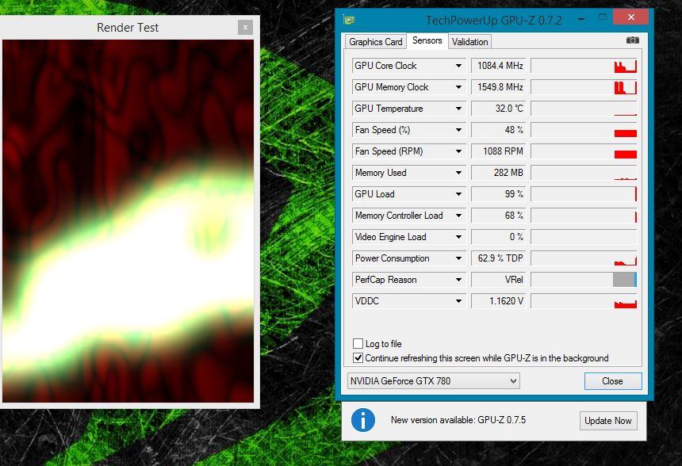Open the GPU Core Clock sensor dropdown

point(458,66)
